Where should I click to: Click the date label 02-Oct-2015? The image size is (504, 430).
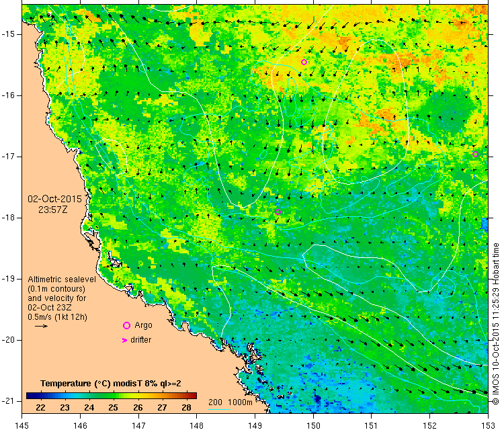(54, 199)
